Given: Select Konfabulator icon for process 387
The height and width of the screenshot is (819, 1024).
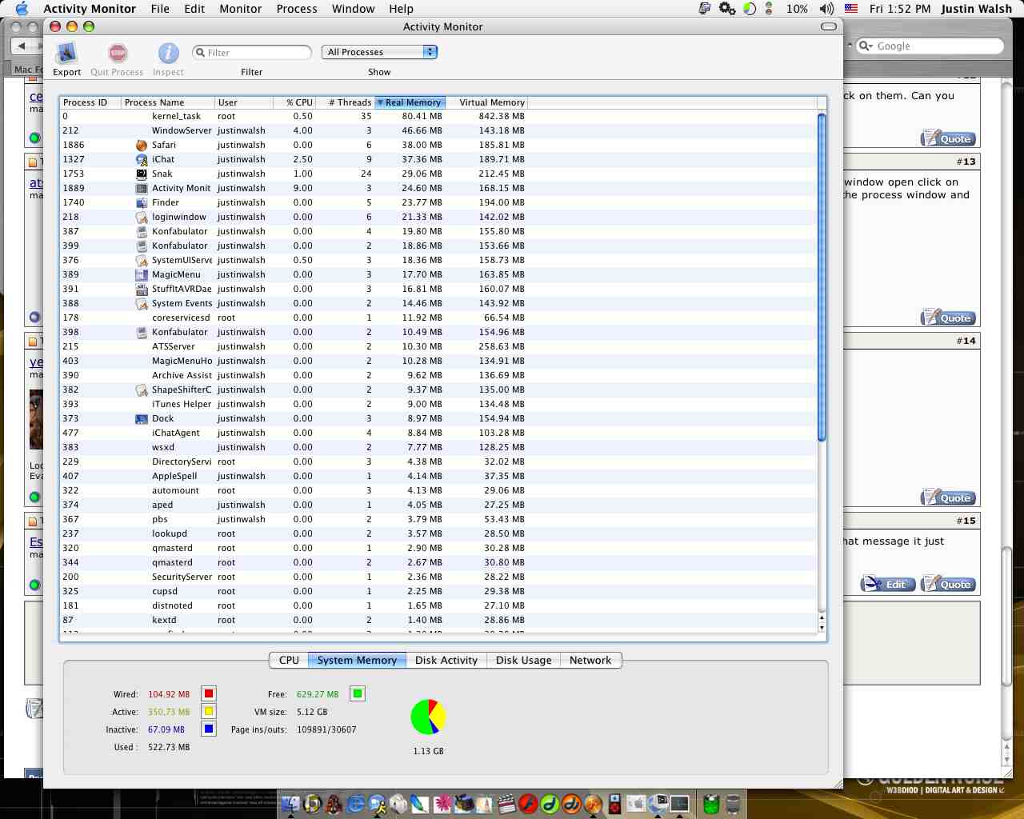Looking at the screenshot, I should point(142,232).
